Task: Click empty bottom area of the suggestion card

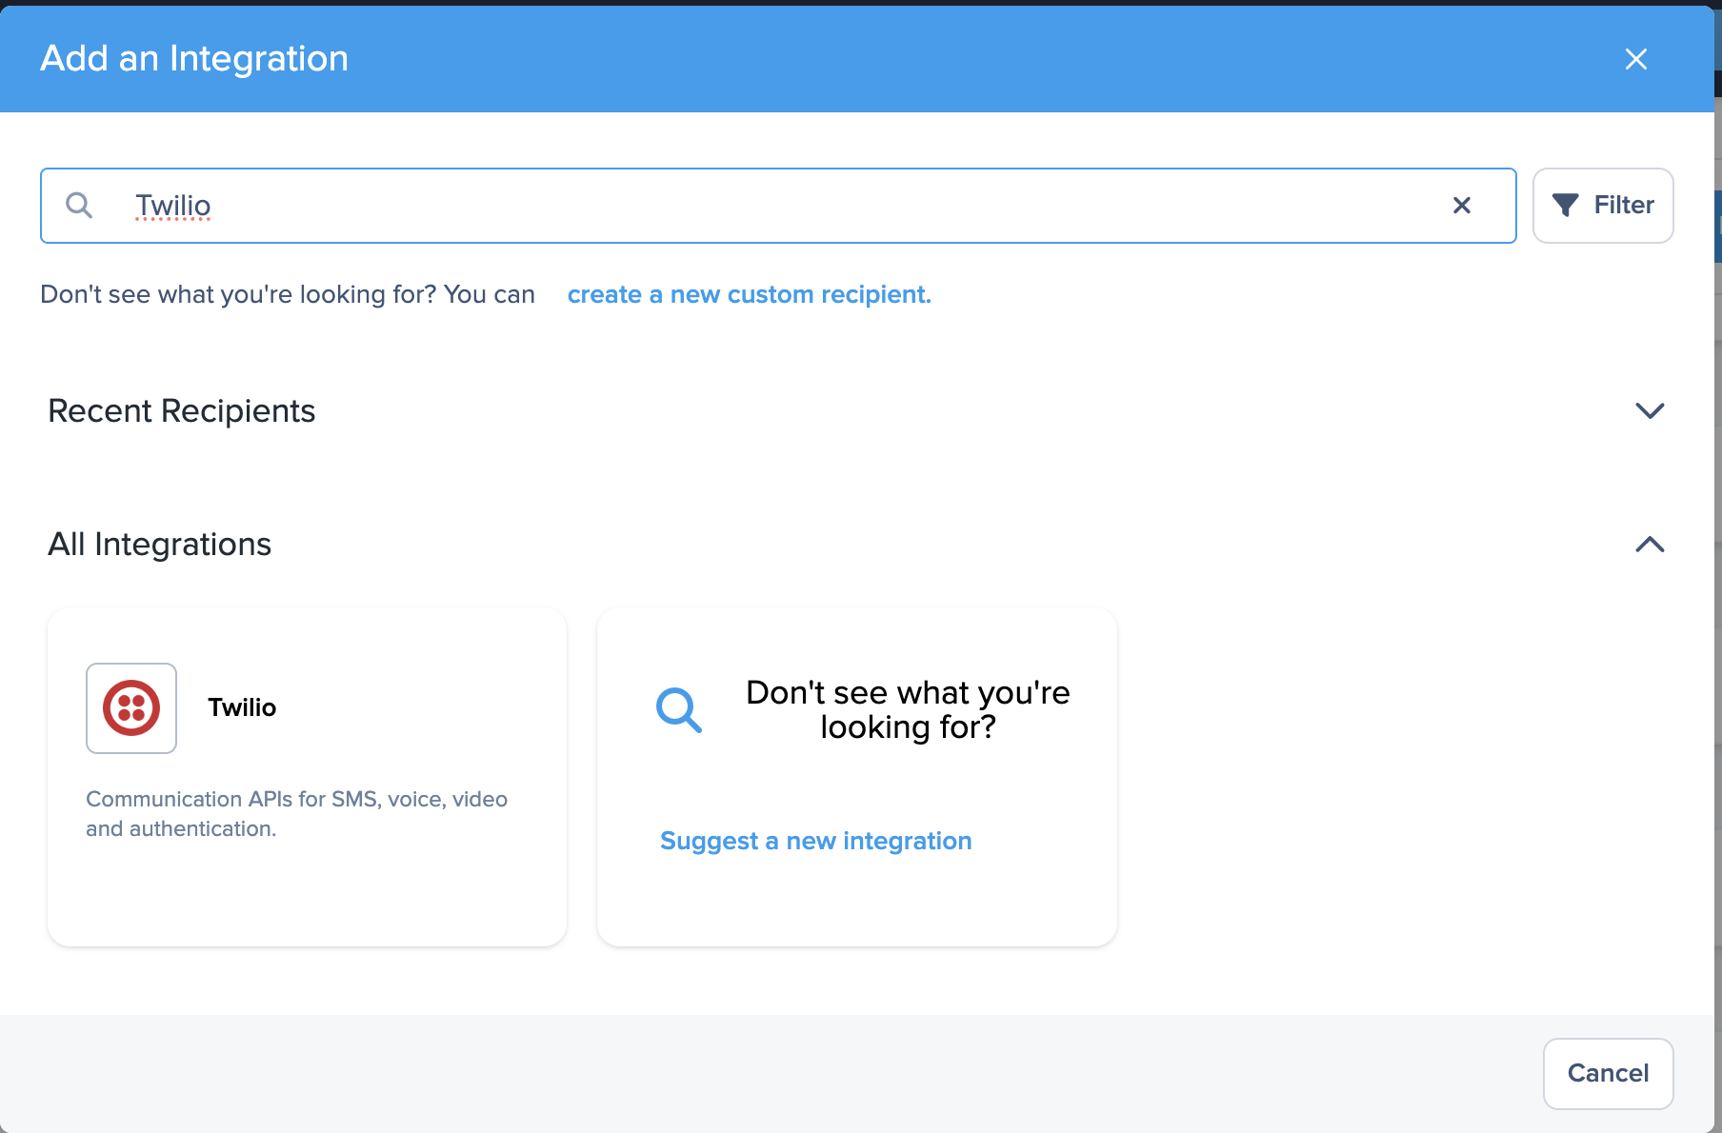Action: [855, 904]
